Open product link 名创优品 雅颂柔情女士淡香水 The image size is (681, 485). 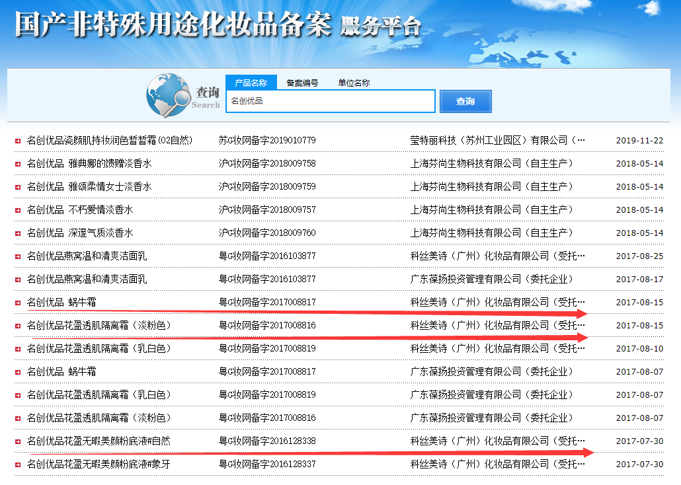pyautogui.click(x=89, y=187)
